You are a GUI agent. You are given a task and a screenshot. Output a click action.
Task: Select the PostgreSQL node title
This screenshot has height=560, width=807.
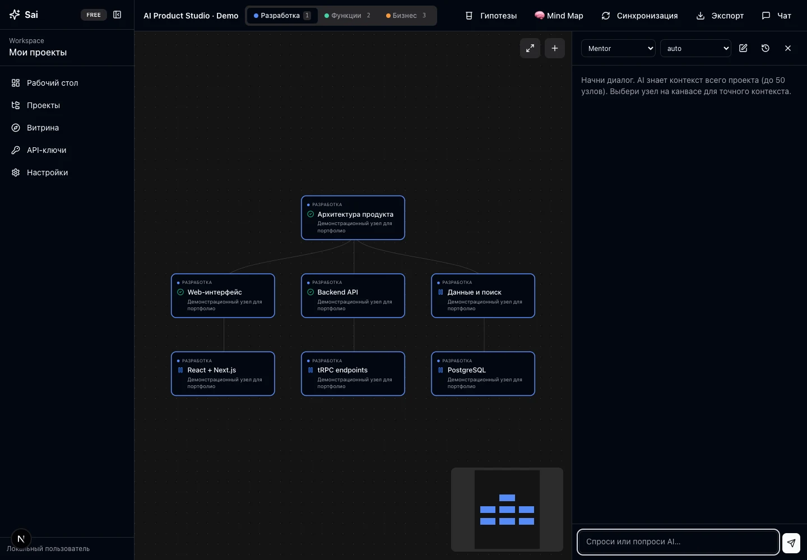tap(466, 370)
